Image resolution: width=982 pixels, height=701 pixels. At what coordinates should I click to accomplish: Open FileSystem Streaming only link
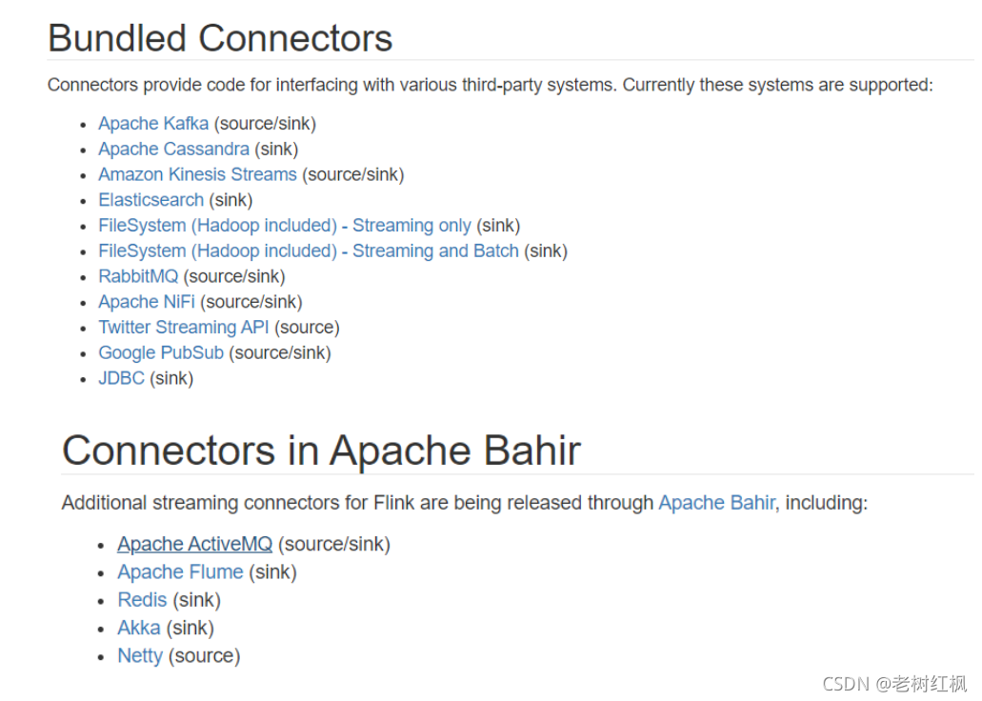[x=285, y=226]
